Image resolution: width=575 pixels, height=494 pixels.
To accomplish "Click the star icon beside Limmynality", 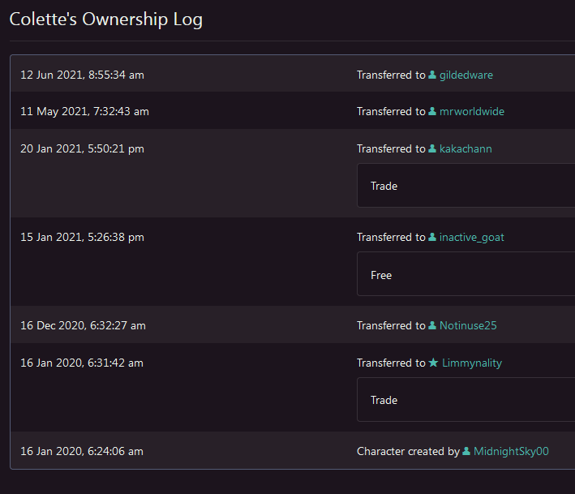I will [x=433, y=363].
